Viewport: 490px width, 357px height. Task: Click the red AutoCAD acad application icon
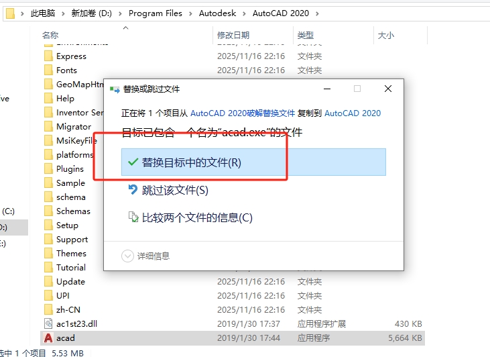48,338
